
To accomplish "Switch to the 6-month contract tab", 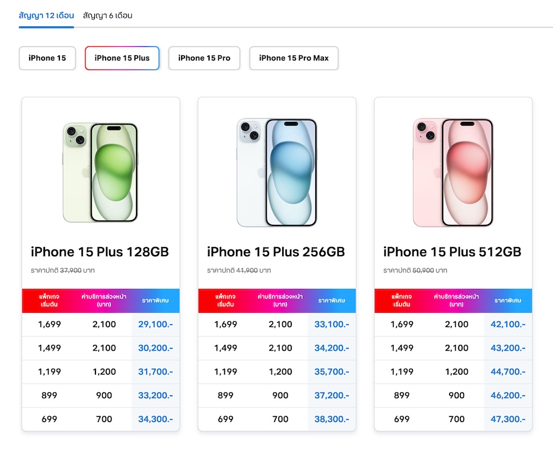I will pyautogui.click(x=107, y=15).
